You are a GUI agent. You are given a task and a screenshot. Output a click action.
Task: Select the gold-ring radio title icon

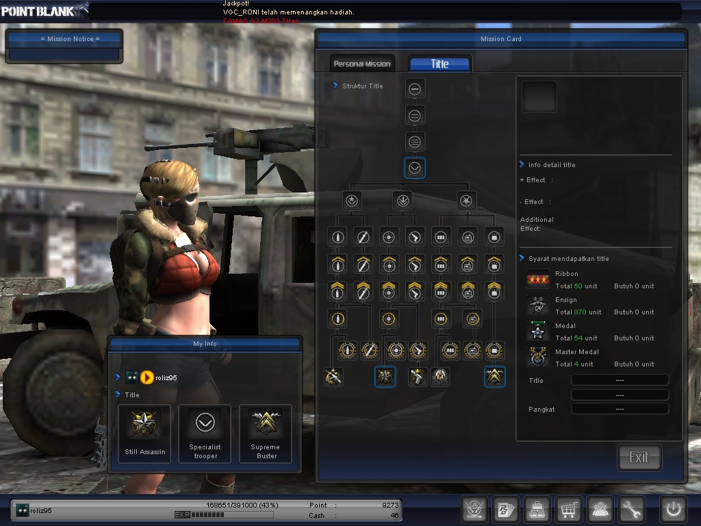pyautogui.click(x=472, y=319)
